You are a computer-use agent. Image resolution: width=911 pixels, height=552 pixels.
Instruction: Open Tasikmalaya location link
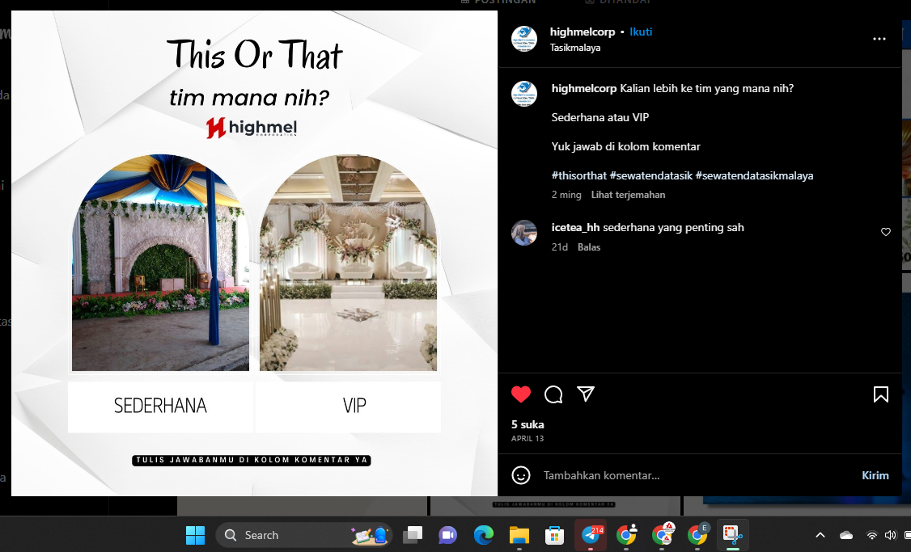575,48
